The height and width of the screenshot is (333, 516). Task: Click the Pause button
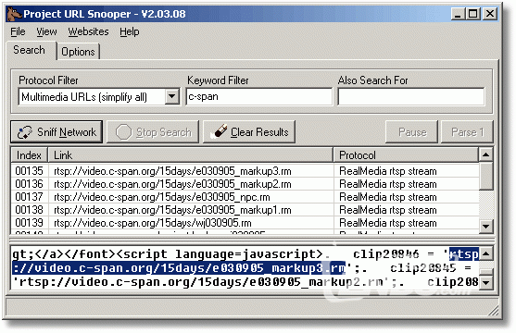(x=411, y=132)
